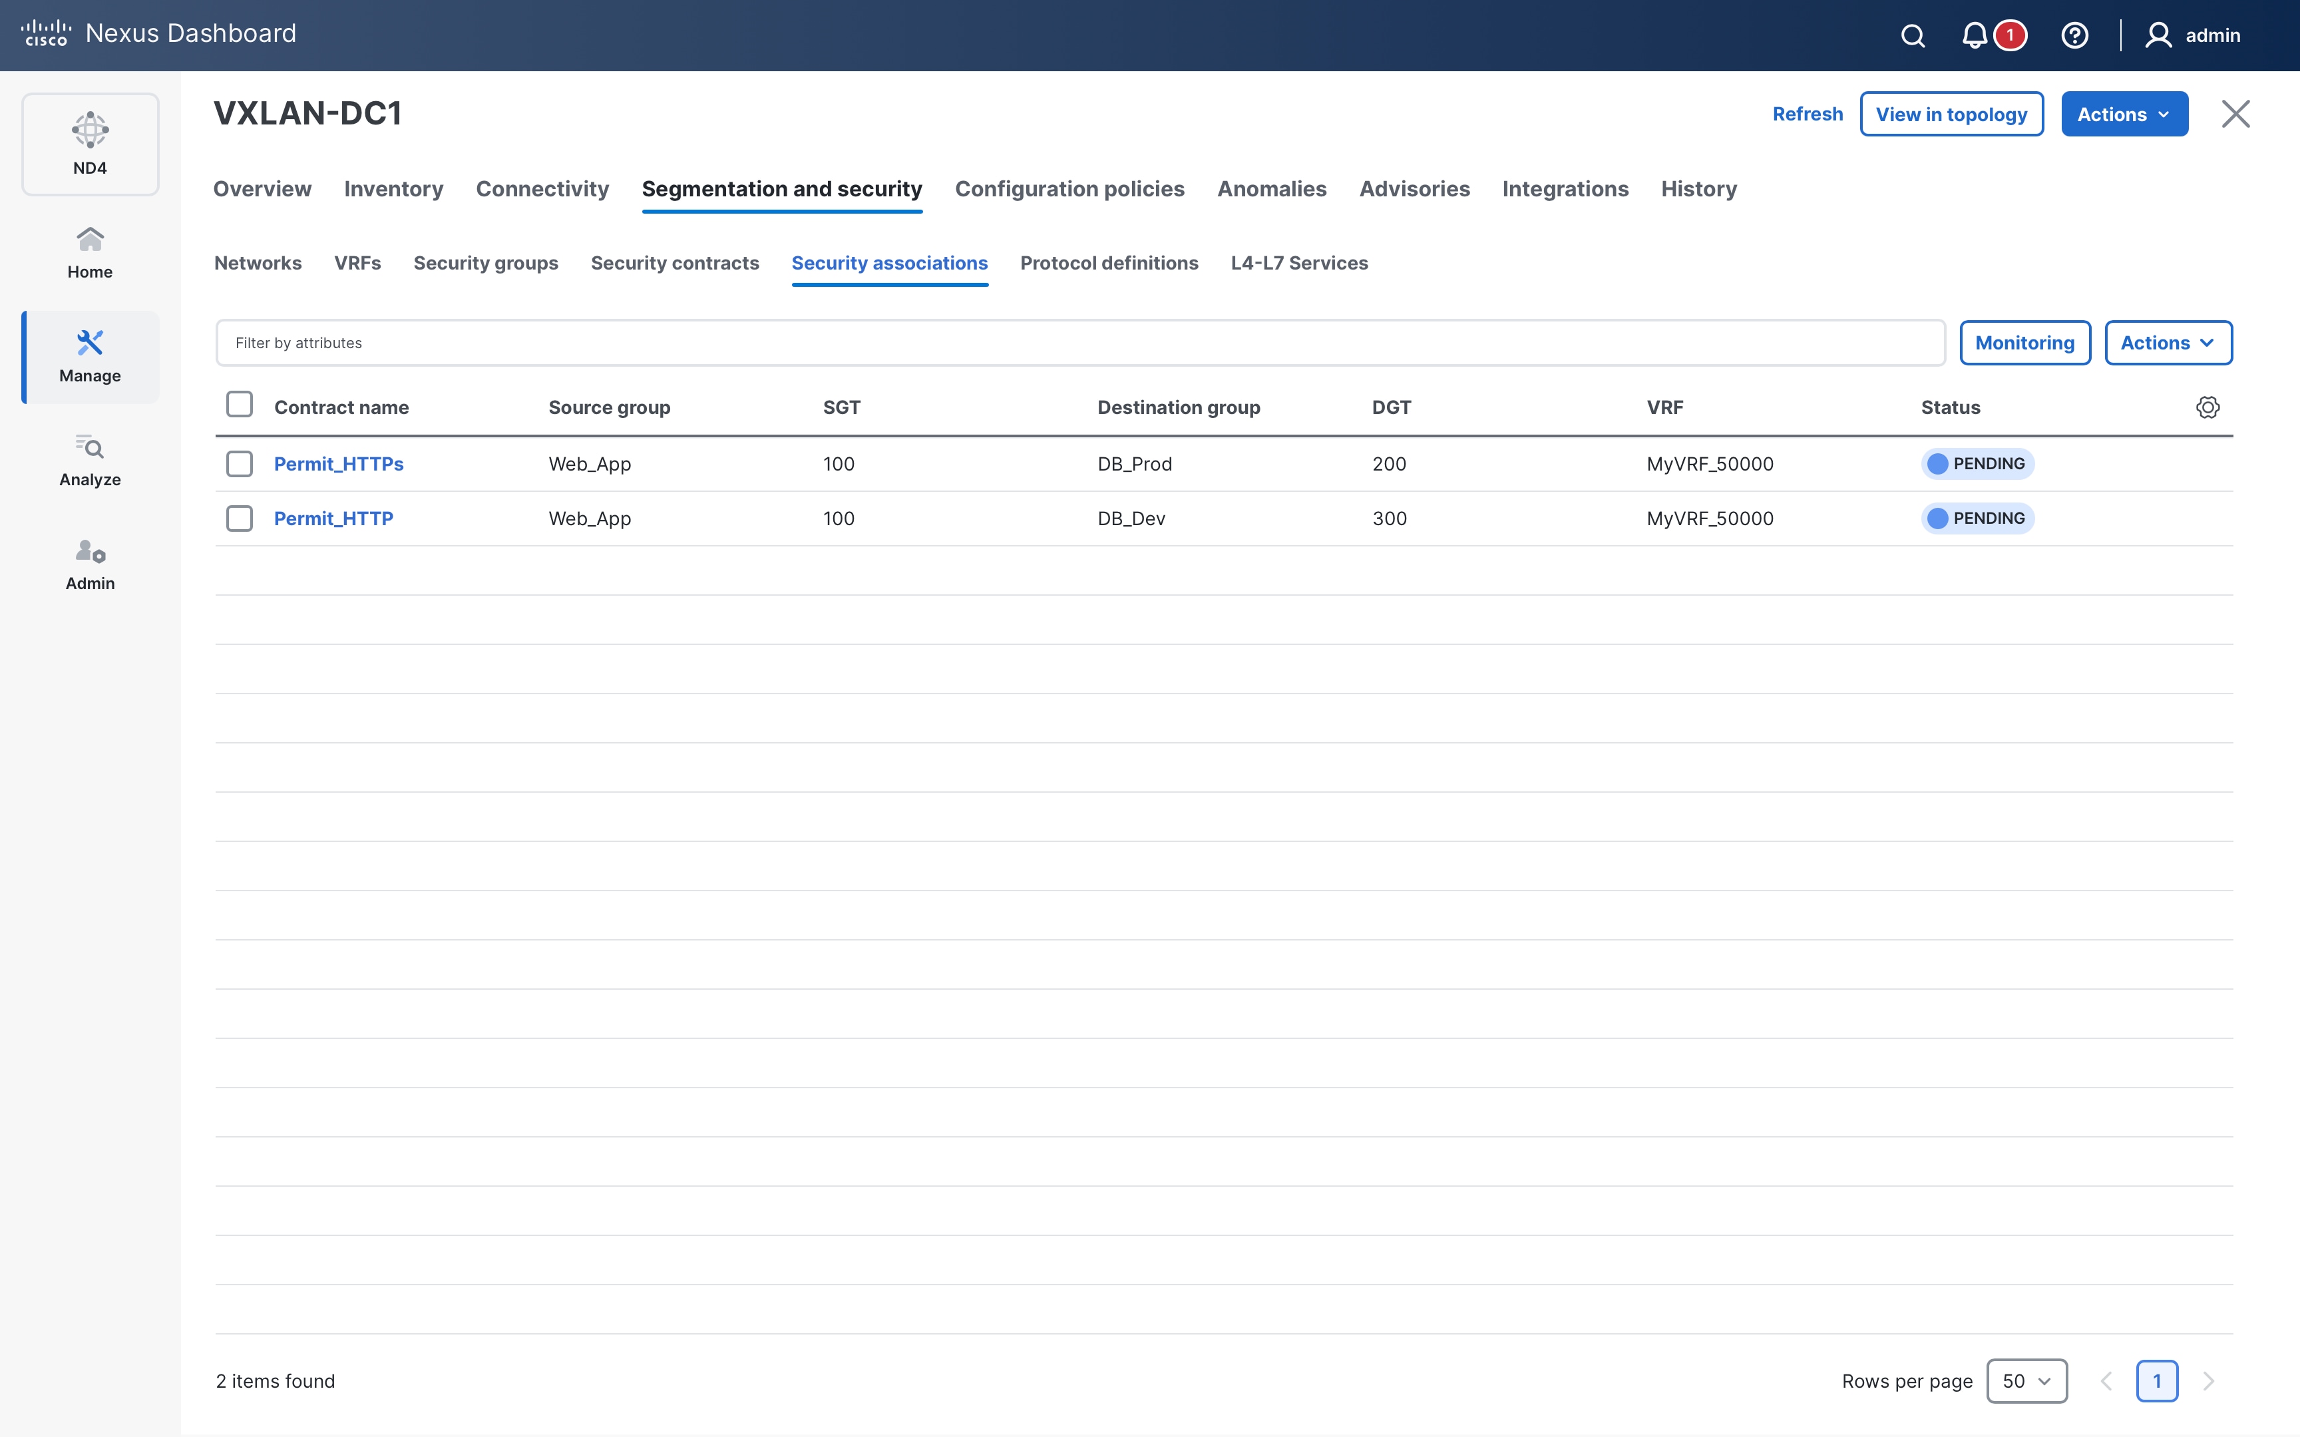Click PENDING status in Permit_HTTP row
The height and width of the screenshot is (1437, 2300).
point(1977,518)
